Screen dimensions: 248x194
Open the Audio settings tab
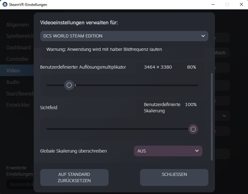[x=13, y=82]
